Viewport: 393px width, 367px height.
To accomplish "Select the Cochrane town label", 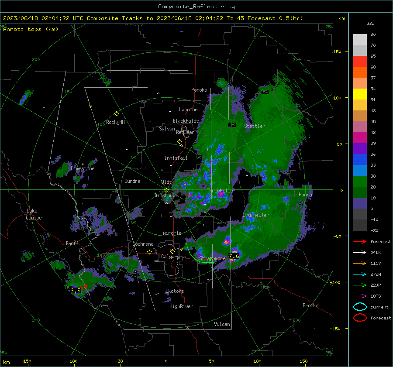I will tap(143, 244).
